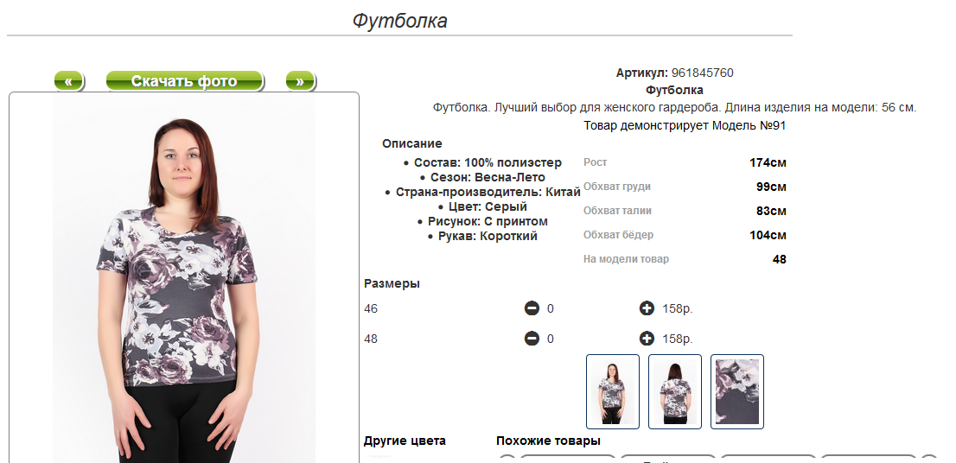Open the fabric print close-up thumbnail
Viewport: 956px width, 463px height.
pos(737,391)
